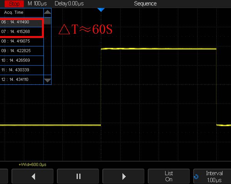Select the M 100µs timebase readout
Screen dimensions: 231x184
(37, 3)
